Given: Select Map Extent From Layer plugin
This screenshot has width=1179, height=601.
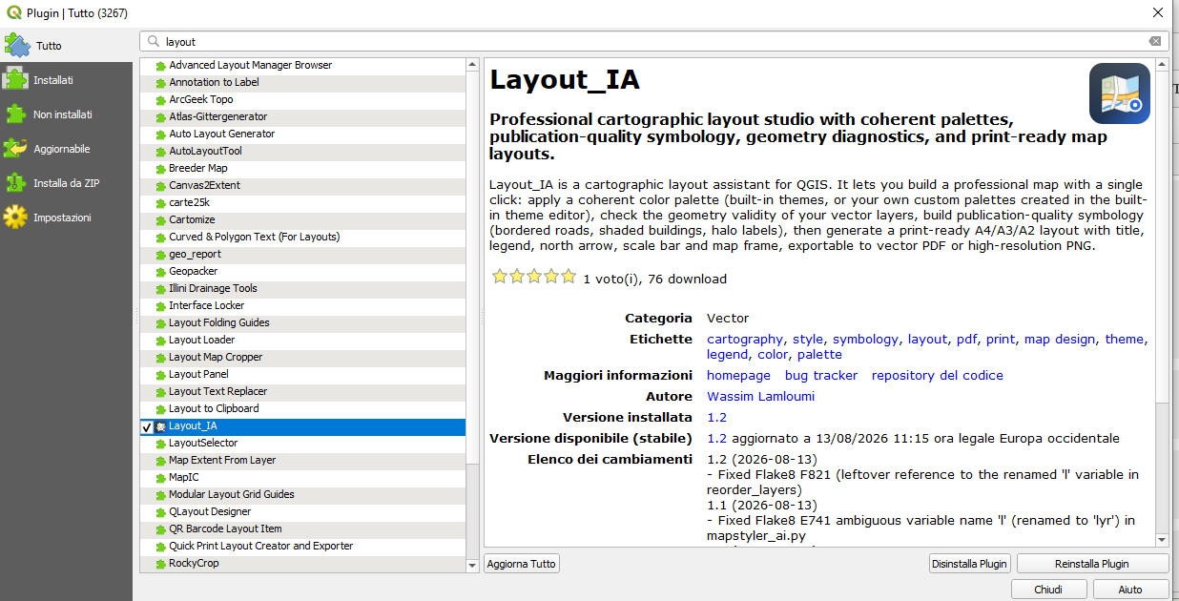Looking at the screenshot, I should tap(303, 460).
